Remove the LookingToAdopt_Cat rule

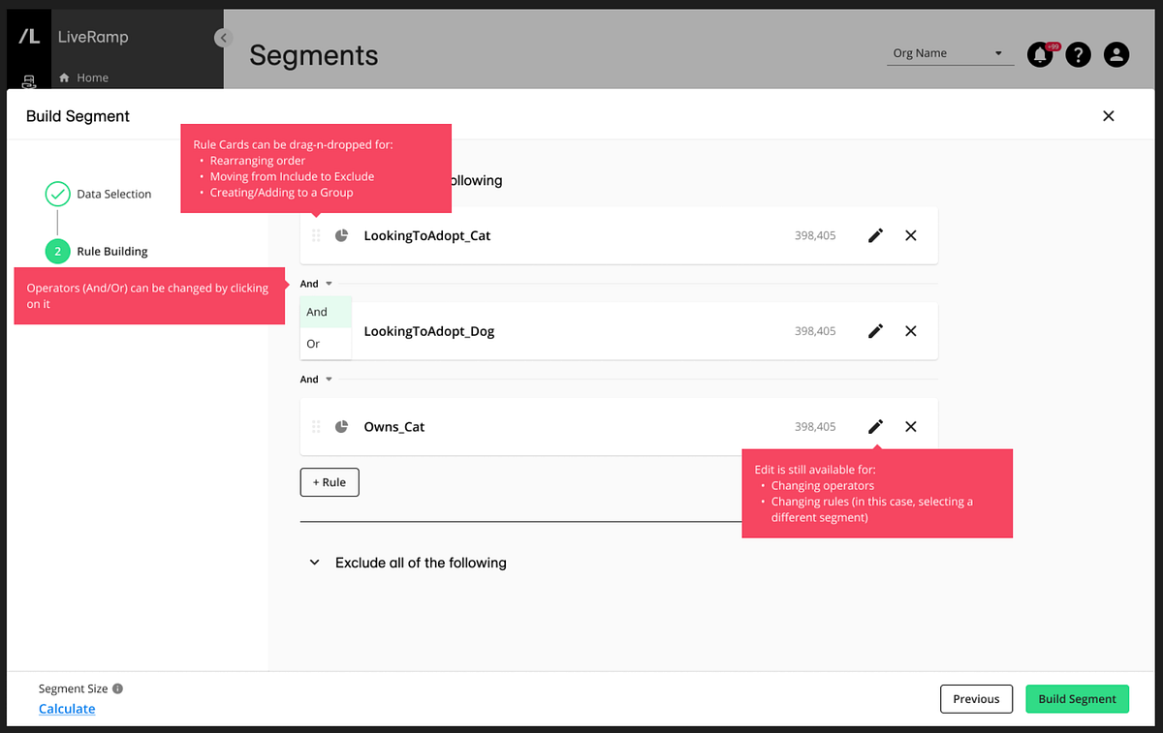pyautogui.click(x=911, y=235)
